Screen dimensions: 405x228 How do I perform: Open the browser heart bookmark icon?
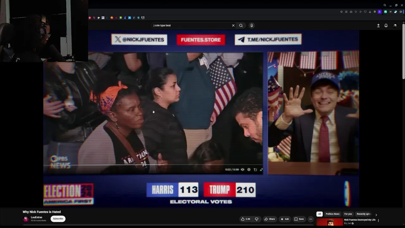[x=365, y=12]
